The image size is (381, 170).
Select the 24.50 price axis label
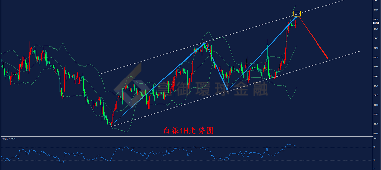coord(376,10)
